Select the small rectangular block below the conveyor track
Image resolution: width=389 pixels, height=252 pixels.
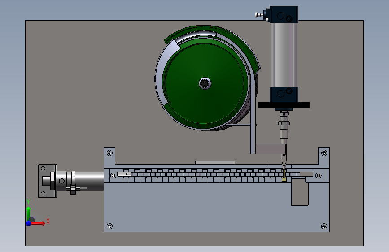pos(300,192)
